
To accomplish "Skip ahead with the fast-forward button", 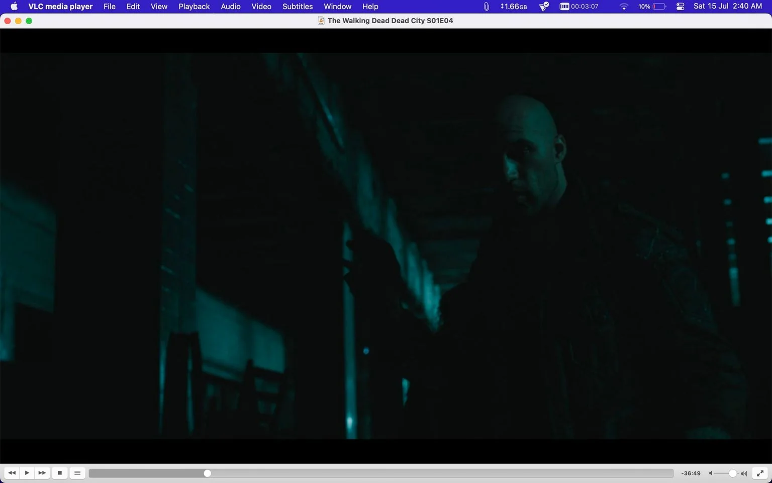I will [42, 473].
